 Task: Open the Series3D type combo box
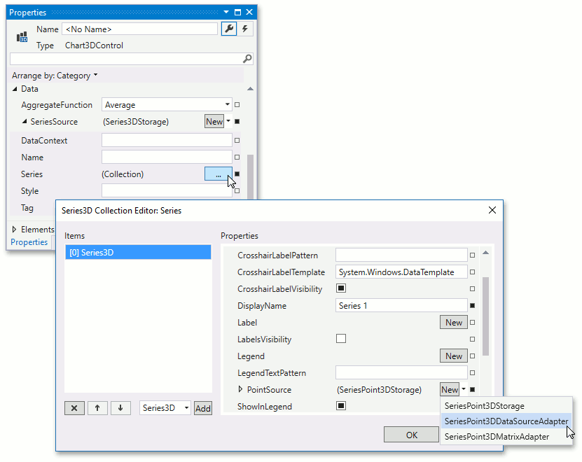click(165, 408)
